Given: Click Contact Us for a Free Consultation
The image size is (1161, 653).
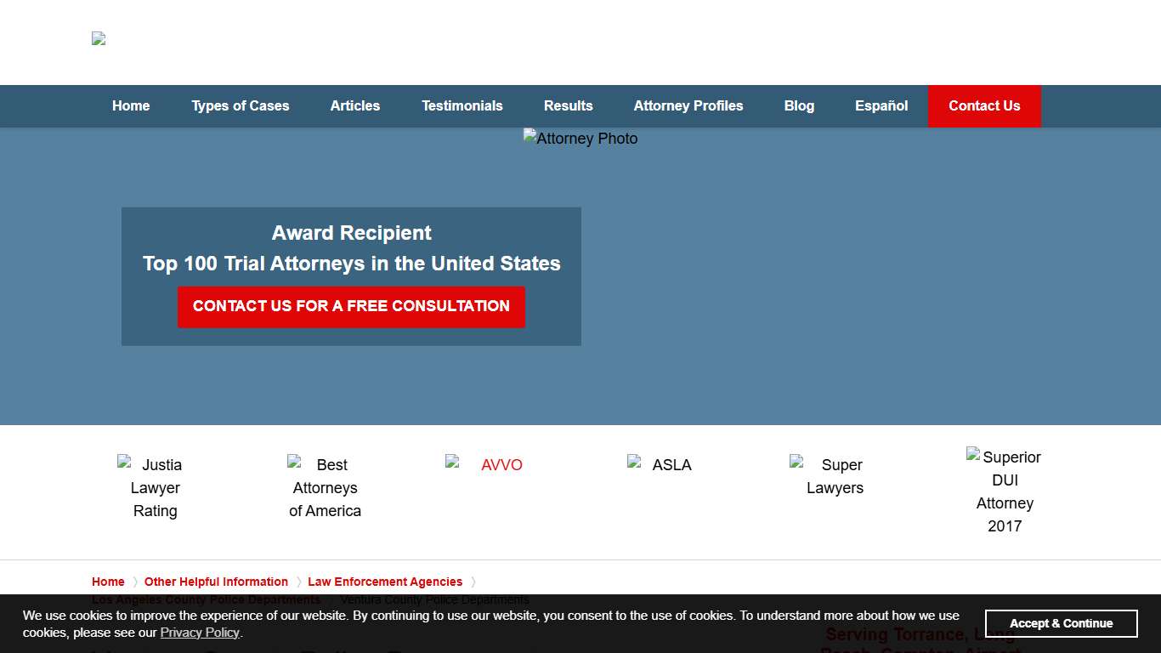Looking at the screenshot, I should click(x=351, y=306).
